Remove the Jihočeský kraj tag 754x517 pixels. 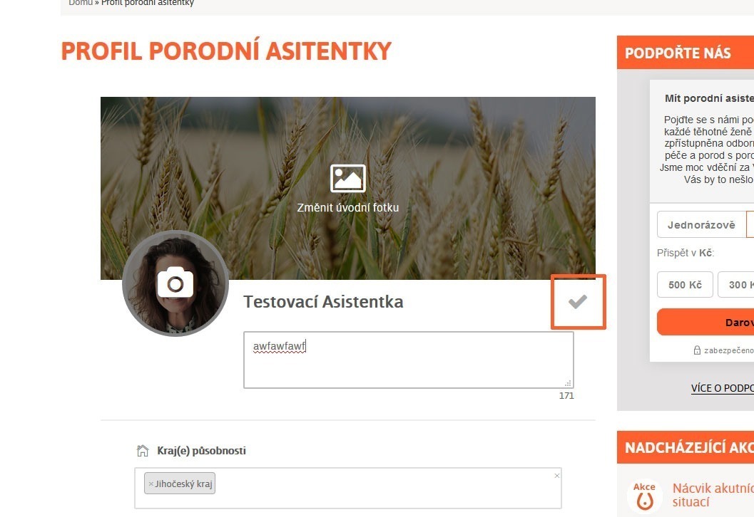(151, 484)
